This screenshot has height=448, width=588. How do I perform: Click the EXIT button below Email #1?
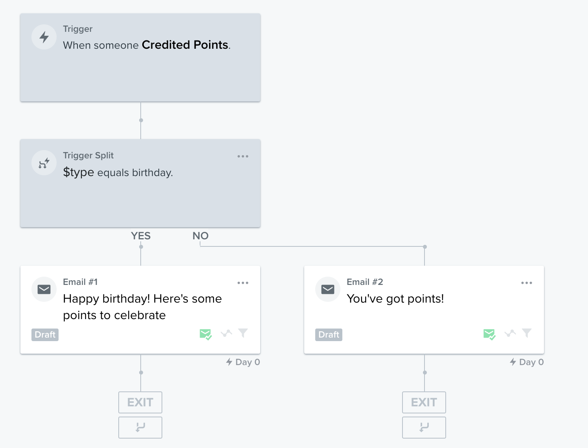[x=140, y=402]
